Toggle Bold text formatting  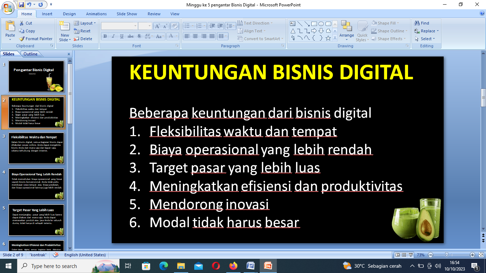click(105, 36)
